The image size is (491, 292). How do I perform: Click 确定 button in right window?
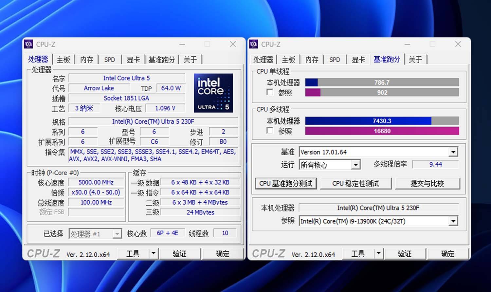(x=448, y=253)
